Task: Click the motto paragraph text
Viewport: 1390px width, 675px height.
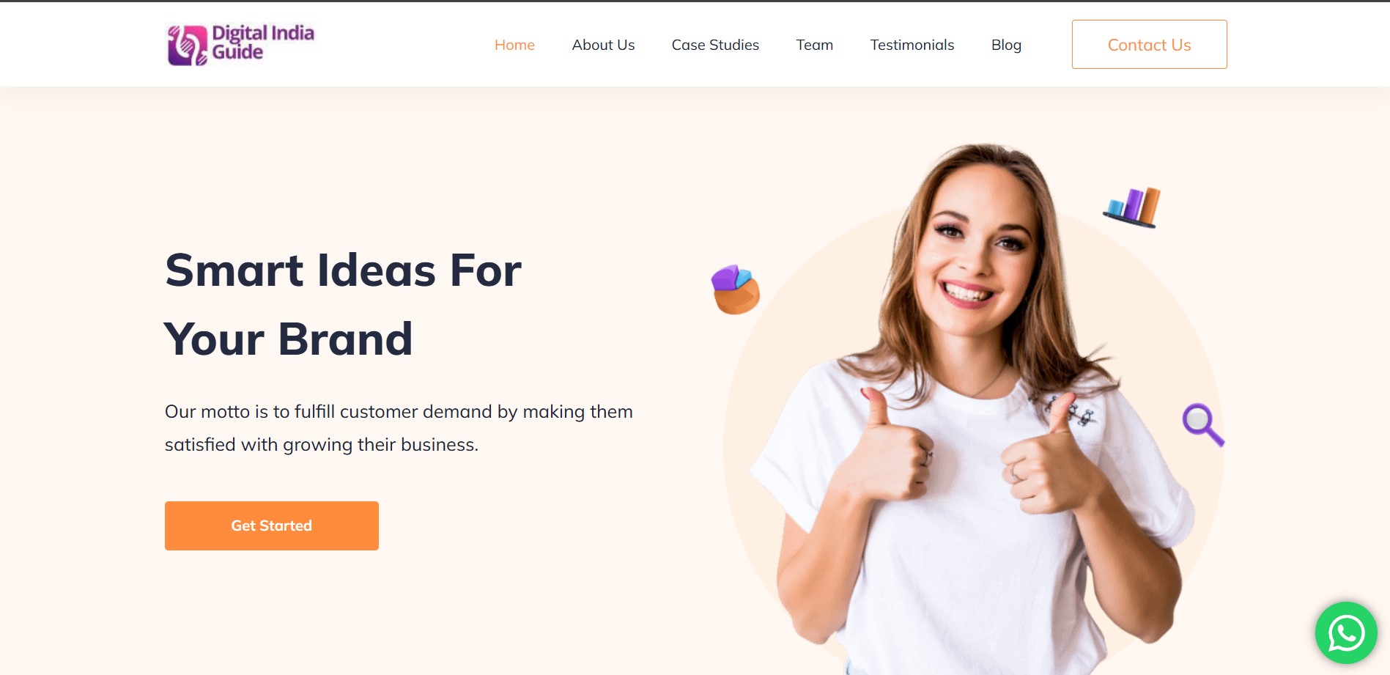Action: [x=399, y=428]
